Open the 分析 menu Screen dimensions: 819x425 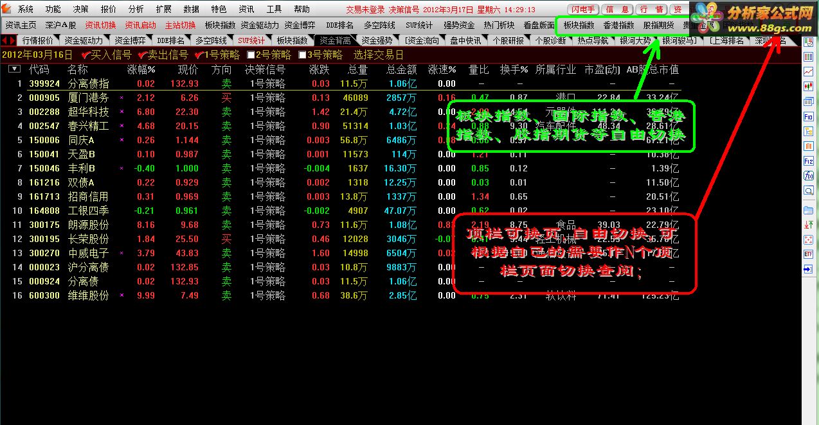(x=136, y=9)
